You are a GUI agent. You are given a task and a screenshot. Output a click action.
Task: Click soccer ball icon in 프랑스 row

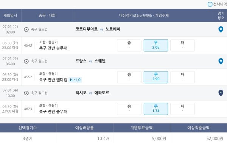[x=26, y=61]
